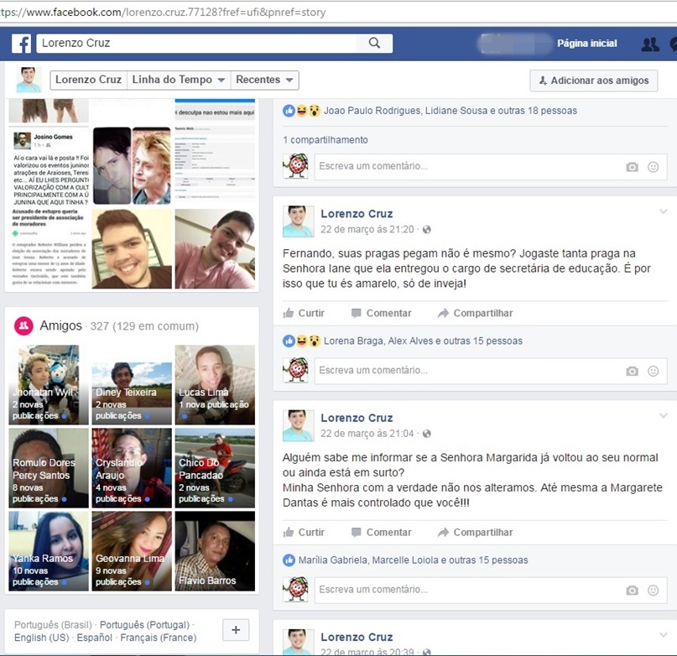Open options chevron on 21:20 post
This screenshot has width=677, height=656.
[664, 211]
